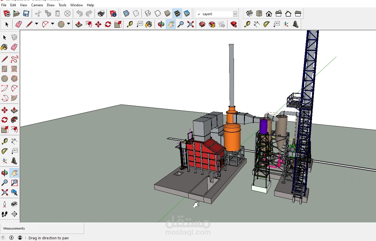Screen dimensions: 376x241
Task: Open the Extension Warehouse ruby icon
Action: click(234, 24)
